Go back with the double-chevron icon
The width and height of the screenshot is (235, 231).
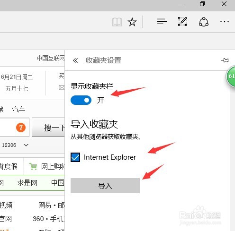click(75, 60)
